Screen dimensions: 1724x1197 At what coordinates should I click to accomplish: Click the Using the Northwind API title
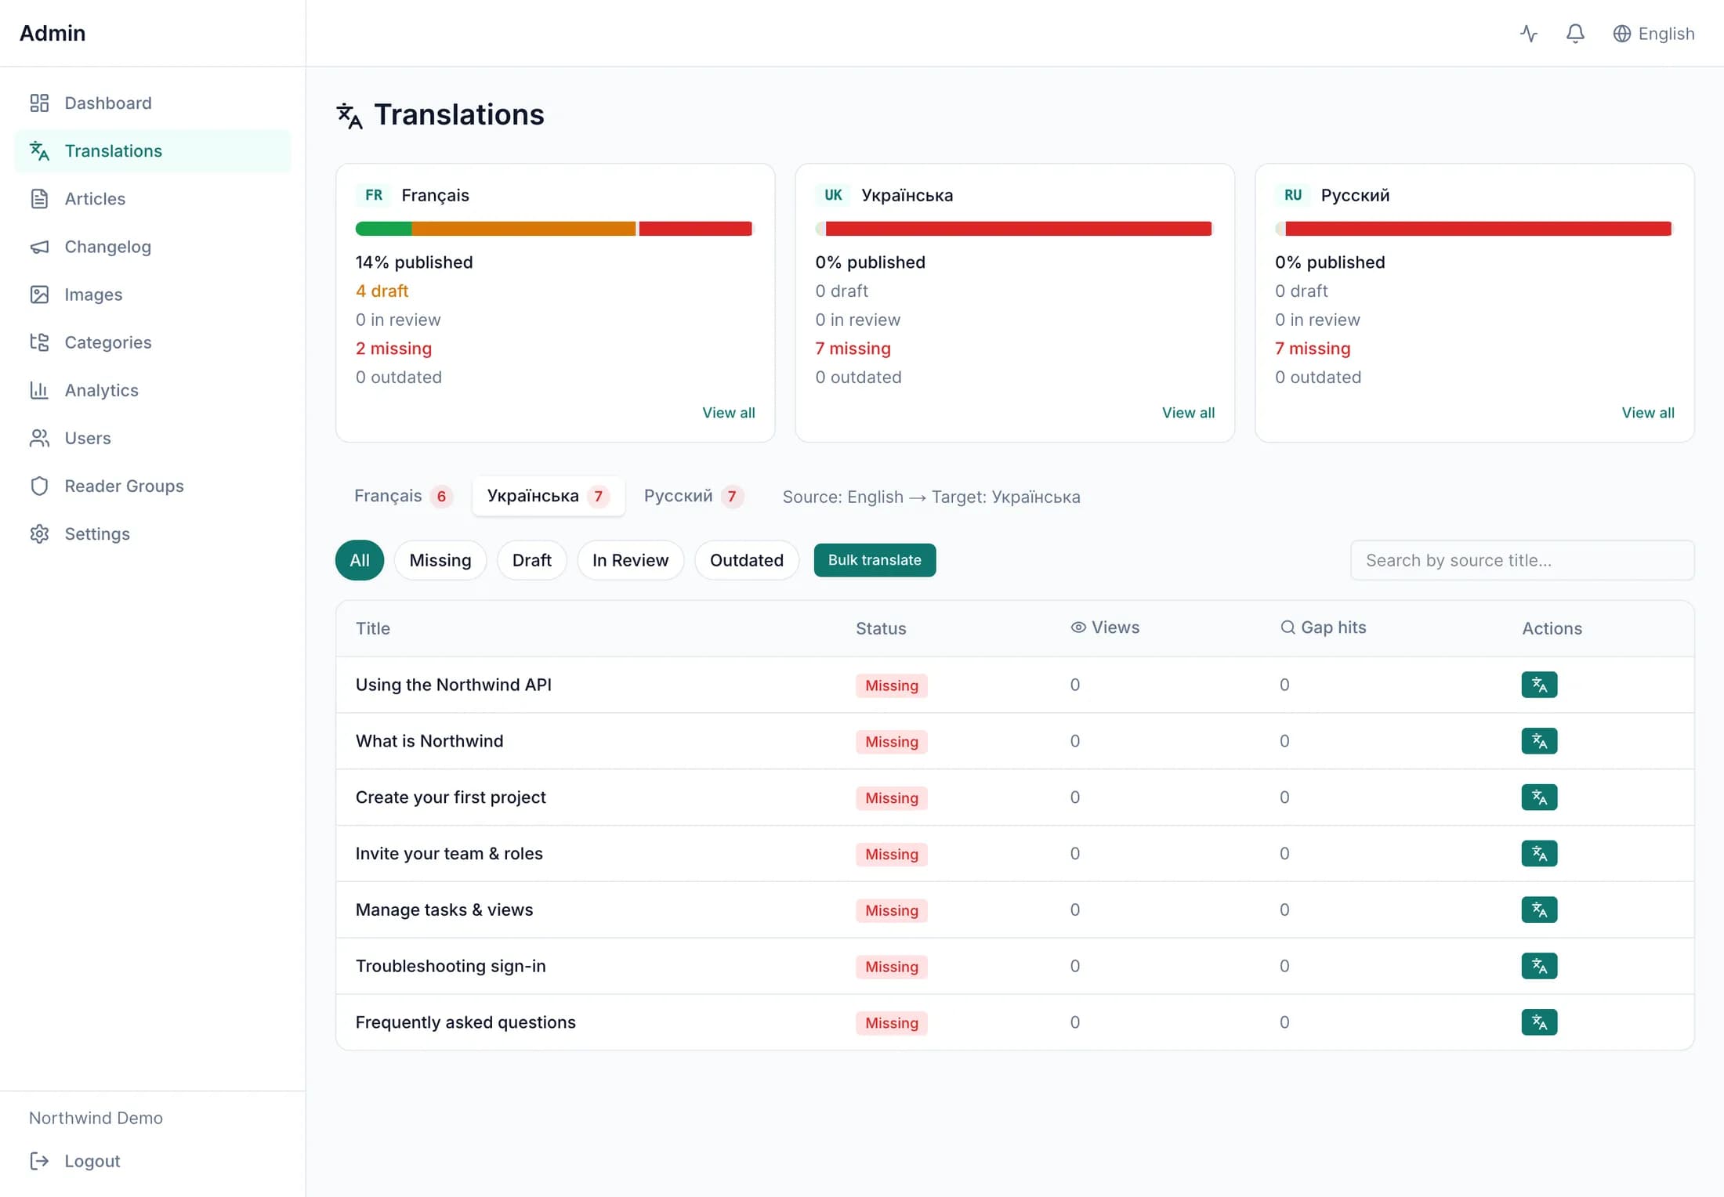coord(454,685)
